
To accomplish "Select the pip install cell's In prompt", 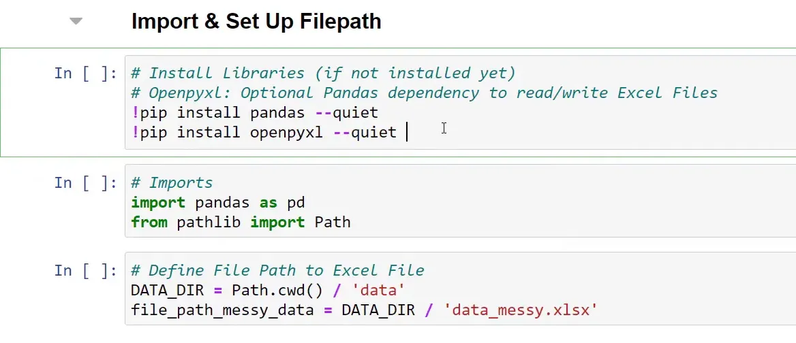I will pyautogui.click(x=85, y=73).
